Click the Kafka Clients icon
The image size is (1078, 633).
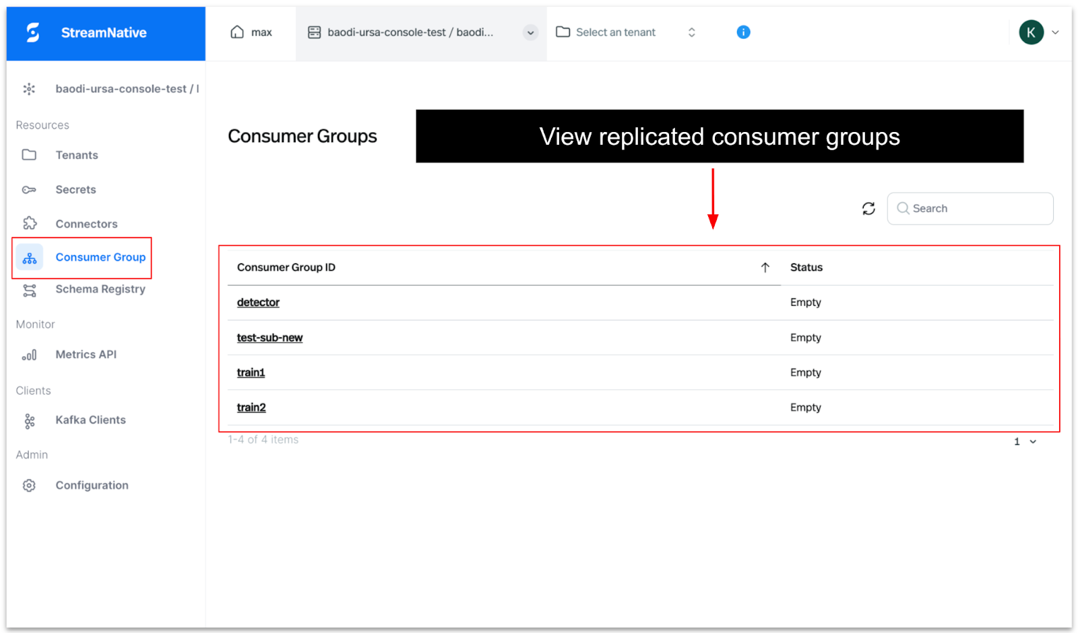pos(29,421)
